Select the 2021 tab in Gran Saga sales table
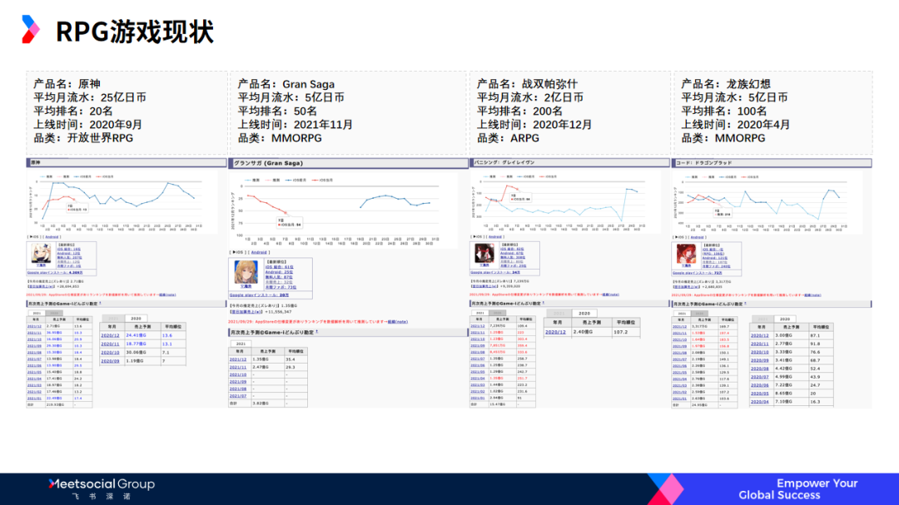Screen dimensions: 899x505 (241, 344)
